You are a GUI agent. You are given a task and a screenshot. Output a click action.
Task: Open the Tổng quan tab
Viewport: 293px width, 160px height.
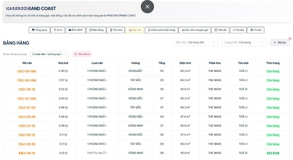pos(39,30)
